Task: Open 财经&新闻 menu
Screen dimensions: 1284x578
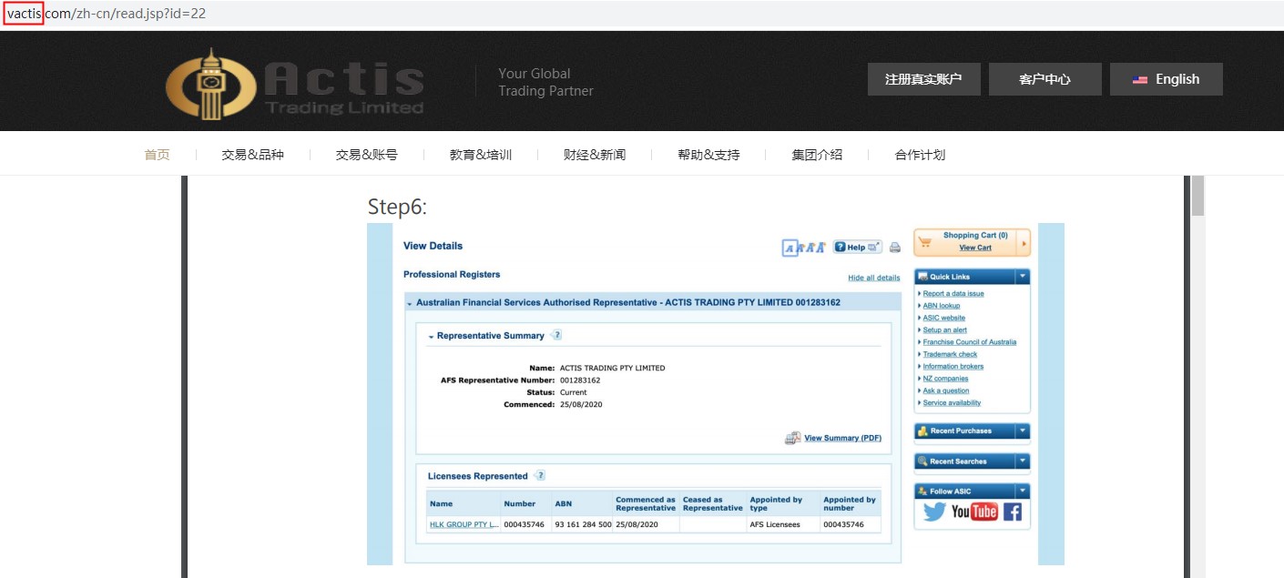Action: pos(595,155)
